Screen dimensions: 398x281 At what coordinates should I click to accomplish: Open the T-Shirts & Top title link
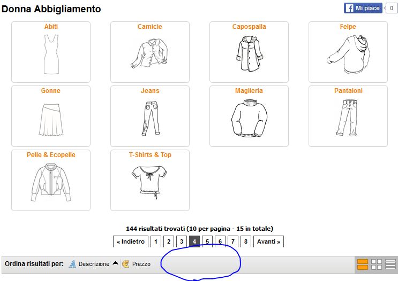coord(150,155)
